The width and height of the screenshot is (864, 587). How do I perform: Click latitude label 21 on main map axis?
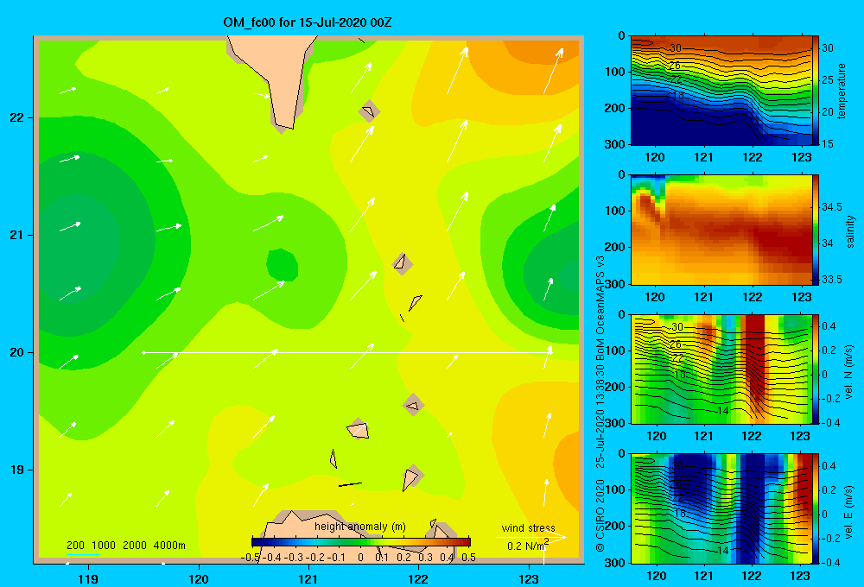[17, 235]
